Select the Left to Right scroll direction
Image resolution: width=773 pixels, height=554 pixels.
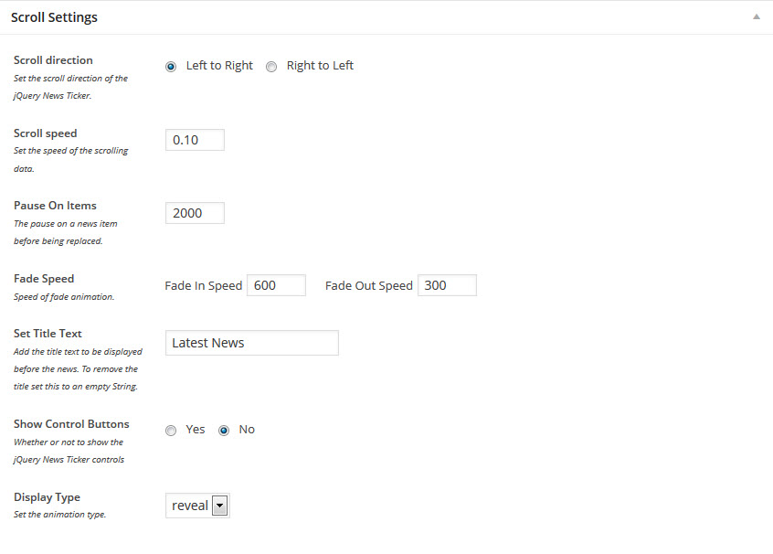point(170,66)
